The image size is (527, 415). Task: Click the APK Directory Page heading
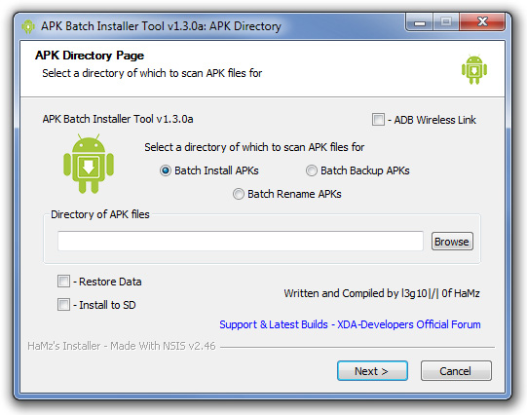pos(90,56)
